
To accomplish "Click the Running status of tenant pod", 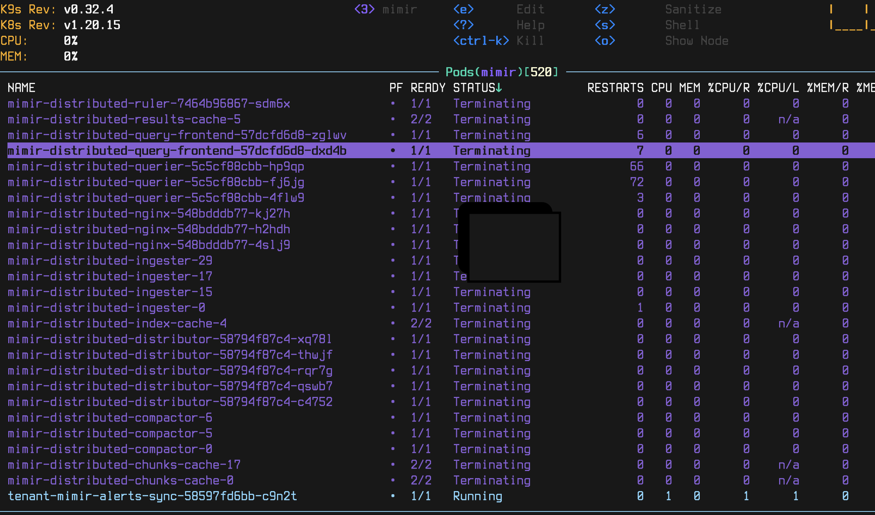I will click(477, 496).
